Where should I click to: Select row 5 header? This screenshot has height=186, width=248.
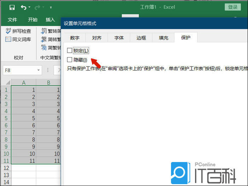6,118
